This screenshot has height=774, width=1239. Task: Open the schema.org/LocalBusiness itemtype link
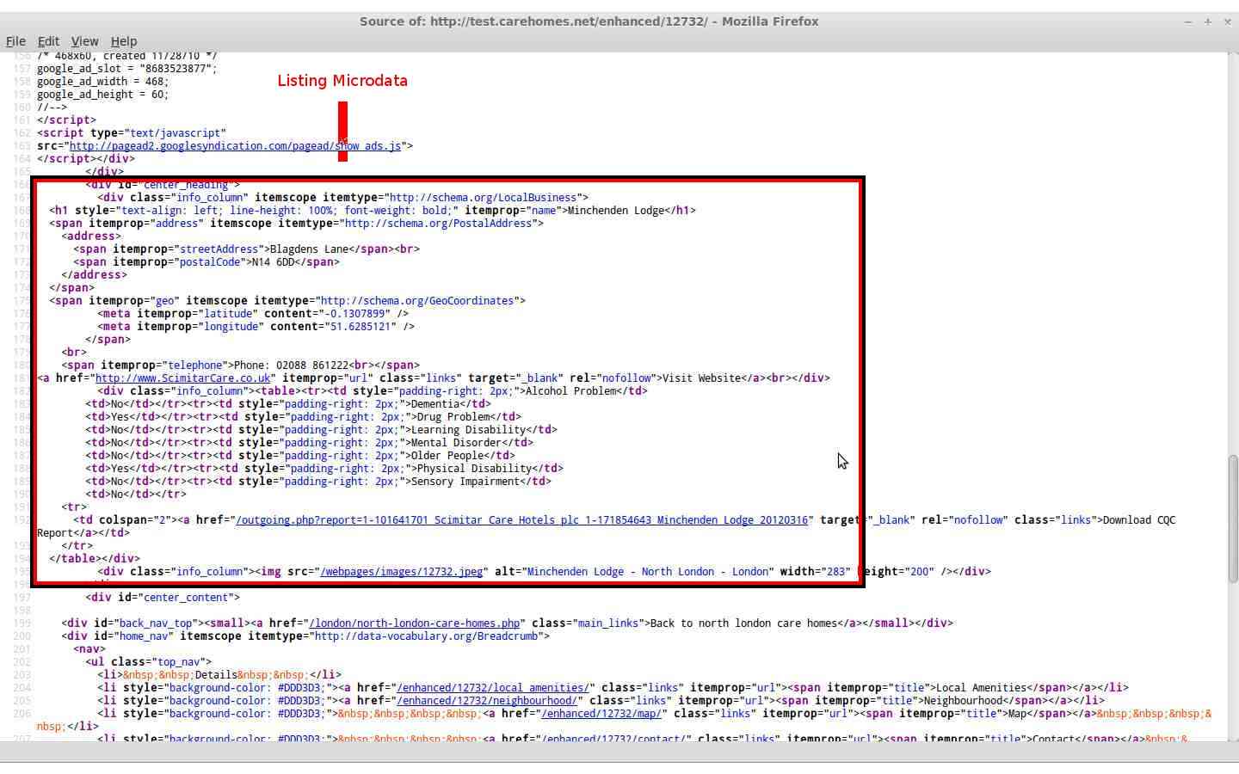tap(484, 197)
